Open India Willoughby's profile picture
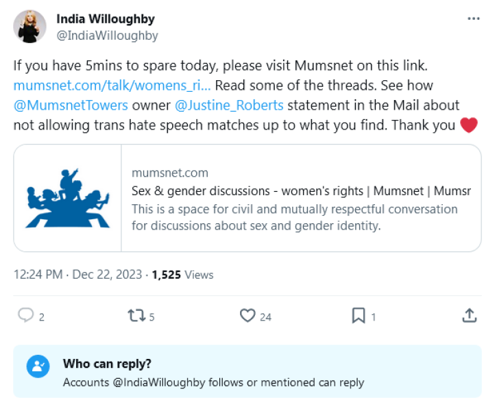 point(30,27)
